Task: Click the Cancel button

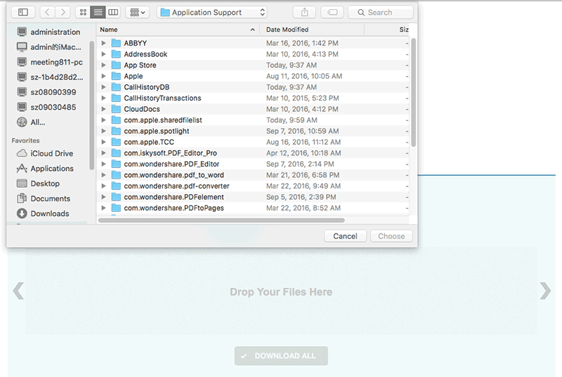Action: [x=345, y=236]
